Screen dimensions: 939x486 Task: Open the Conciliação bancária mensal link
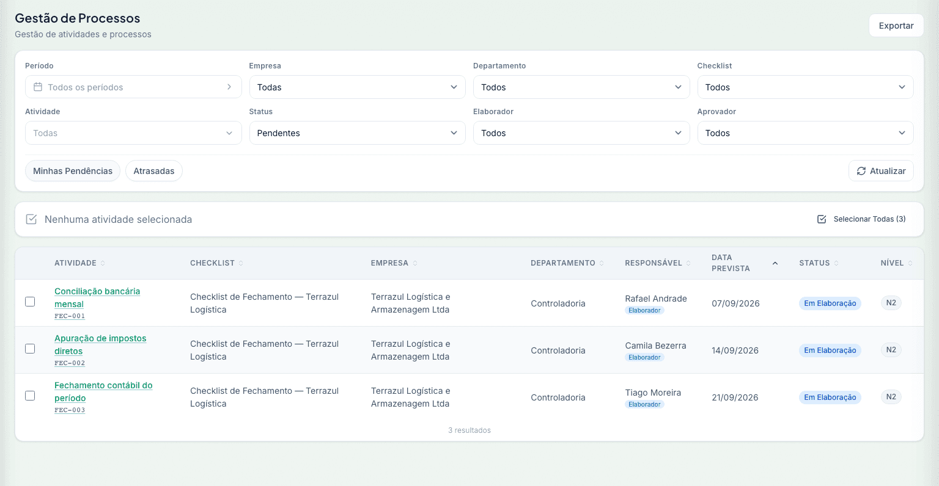pos(97,298)
